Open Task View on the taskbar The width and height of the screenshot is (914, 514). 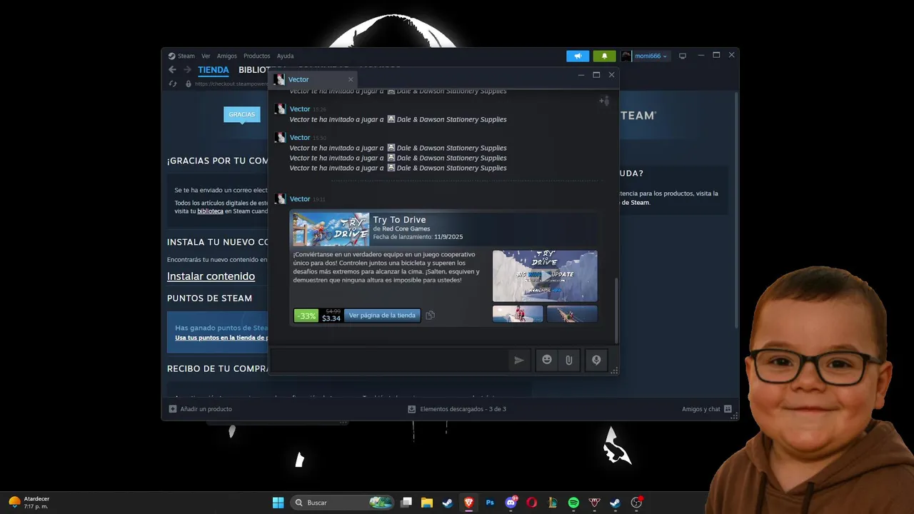click(x=406, y=503)
